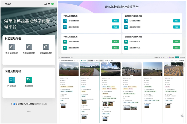
Task: Tap the 问题反馈 form icon
Action: 12,80
